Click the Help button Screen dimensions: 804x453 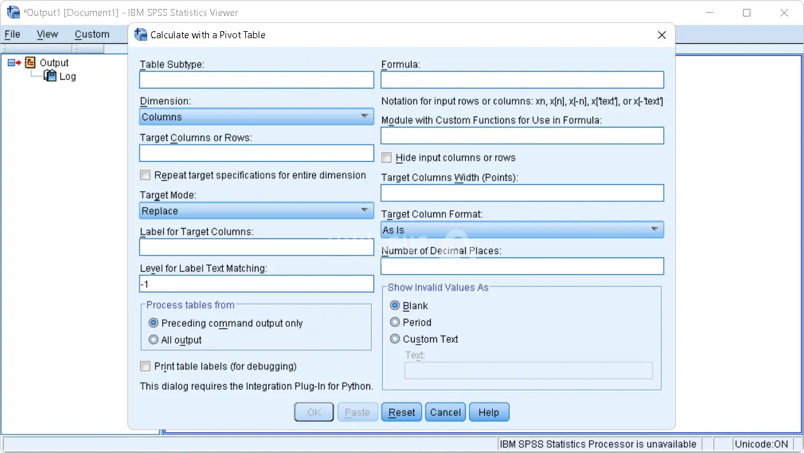tap(489, 412)
